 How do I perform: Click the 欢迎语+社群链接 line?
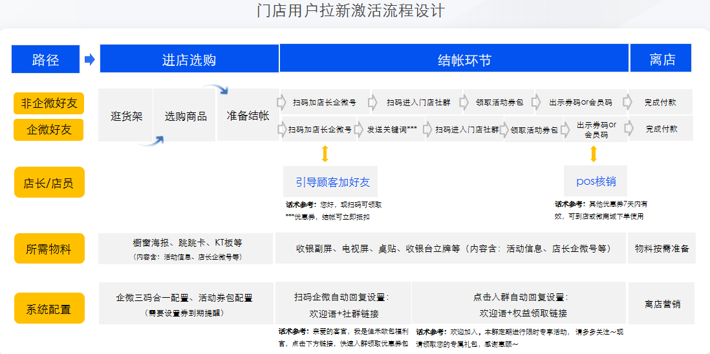[x=343, y=313]
